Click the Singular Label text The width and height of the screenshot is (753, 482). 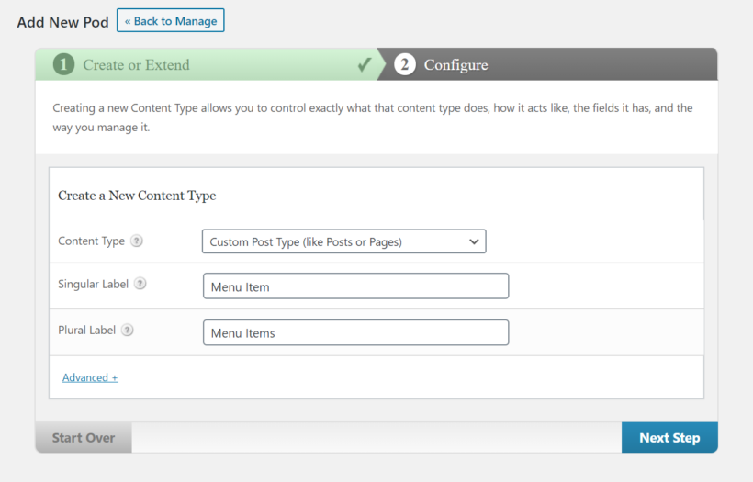point(93,285)
